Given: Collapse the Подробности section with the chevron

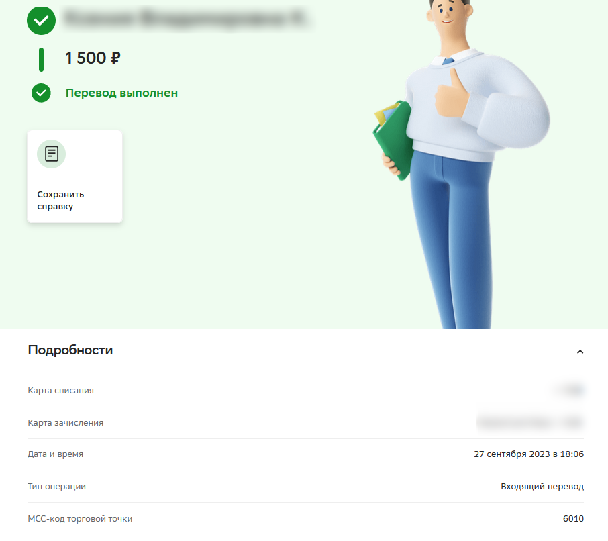Looking at the screenshot, I should 580,352.
